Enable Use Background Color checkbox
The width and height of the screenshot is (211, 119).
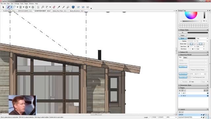click(x=192, y=77)
